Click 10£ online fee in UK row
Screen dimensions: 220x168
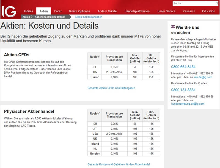click(135, 139)
